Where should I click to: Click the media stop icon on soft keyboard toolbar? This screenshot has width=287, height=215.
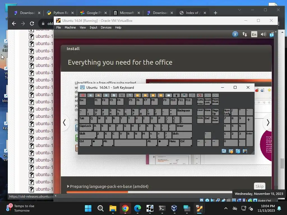point(153,95)
